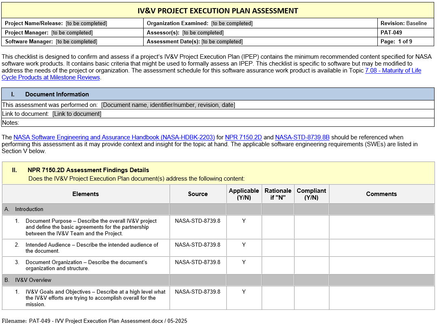The width and height of the screenshot is (437, 324).
Task: Click the Comments cell for Document Purpose row
Action: (381, 227)
